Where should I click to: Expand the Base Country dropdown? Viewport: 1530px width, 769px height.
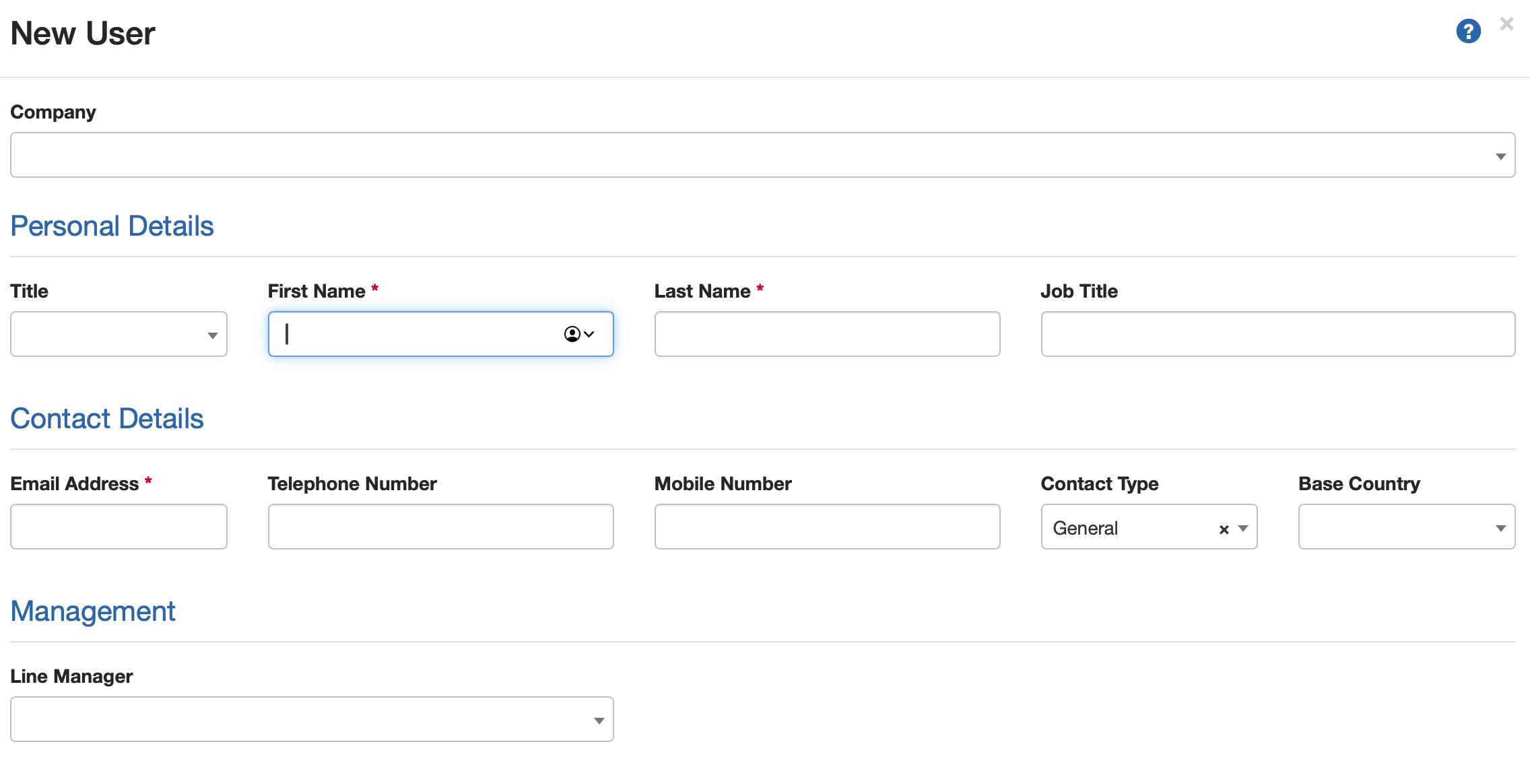pos(1500,528)
